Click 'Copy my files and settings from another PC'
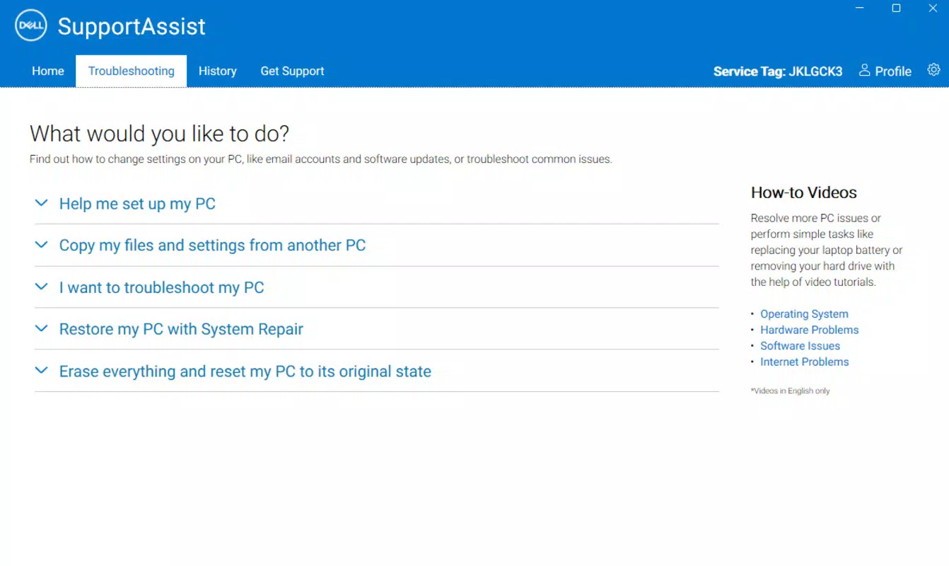 click(x=212, y=246)
